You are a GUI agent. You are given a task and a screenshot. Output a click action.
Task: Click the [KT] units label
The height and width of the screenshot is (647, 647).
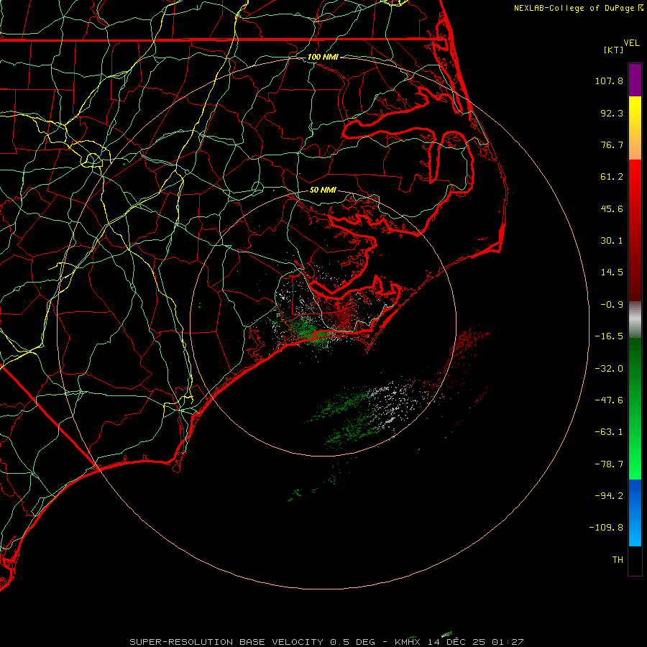[x=614, y=50]
